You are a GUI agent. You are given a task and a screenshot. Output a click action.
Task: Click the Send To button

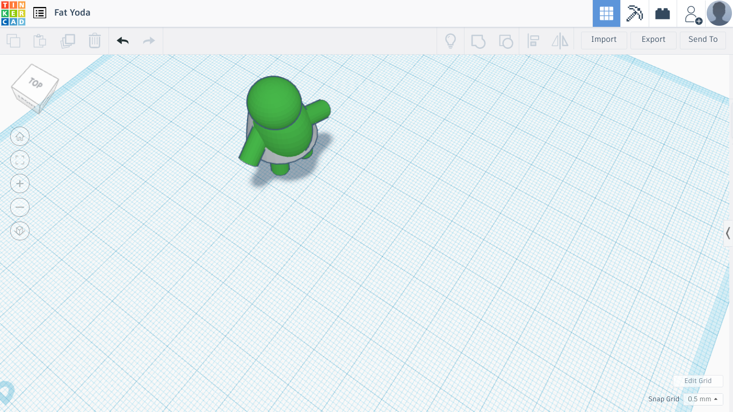[703, 40]
